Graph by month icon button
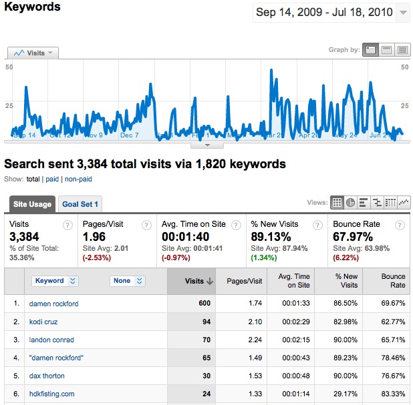This screenshot has height=405, width=413. coord(402,49)
